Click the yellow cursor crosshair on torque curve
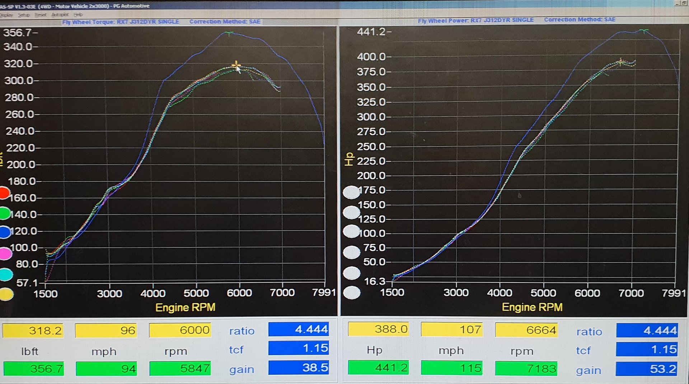Viewport: 689px width, 384px height. [x=236, y=65]
